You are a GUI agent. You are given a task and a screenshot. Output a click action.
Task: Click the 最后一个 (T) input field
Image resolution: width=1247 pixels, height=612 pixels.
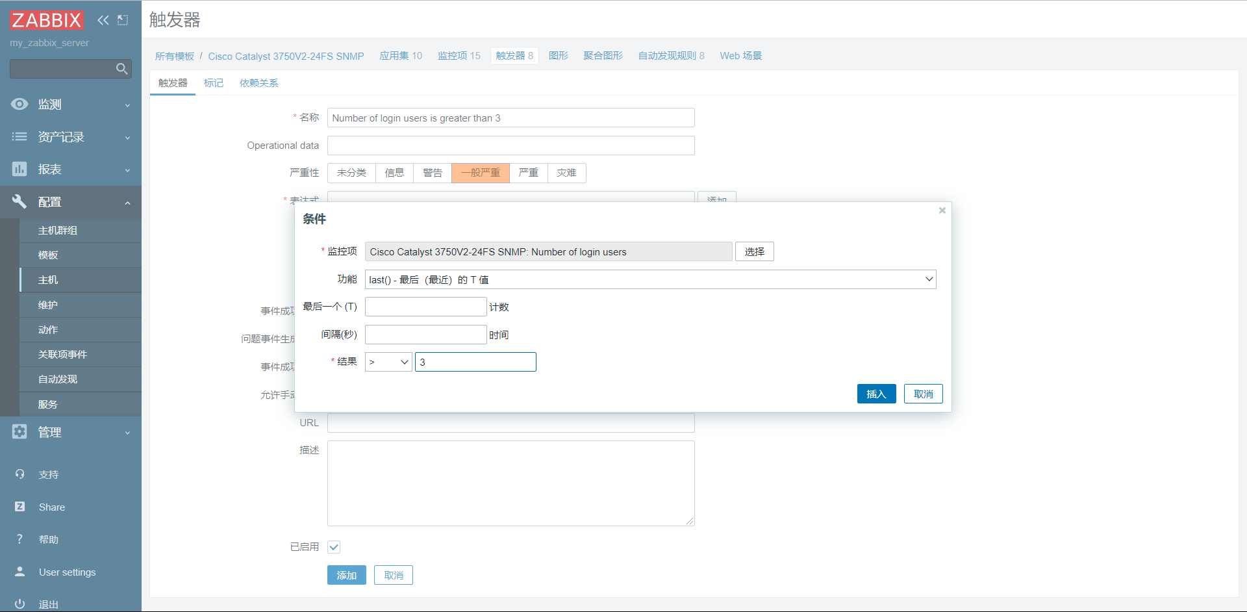pos(426,307)
